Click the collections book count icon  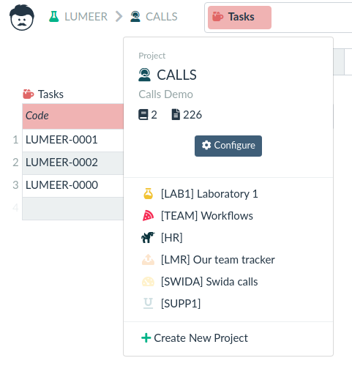point(143,115)
